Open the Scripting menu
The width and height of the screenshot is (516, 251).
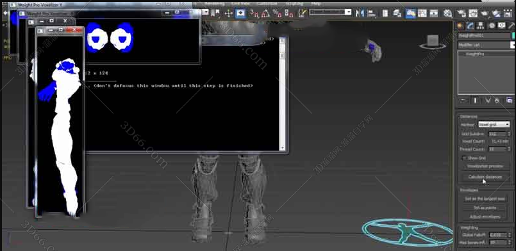tap(294, 4)
